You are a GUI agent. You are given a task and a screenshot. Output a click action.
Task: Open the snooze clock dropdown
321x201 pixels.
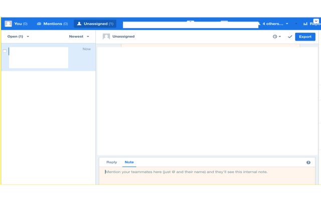[x=277, y=37]
